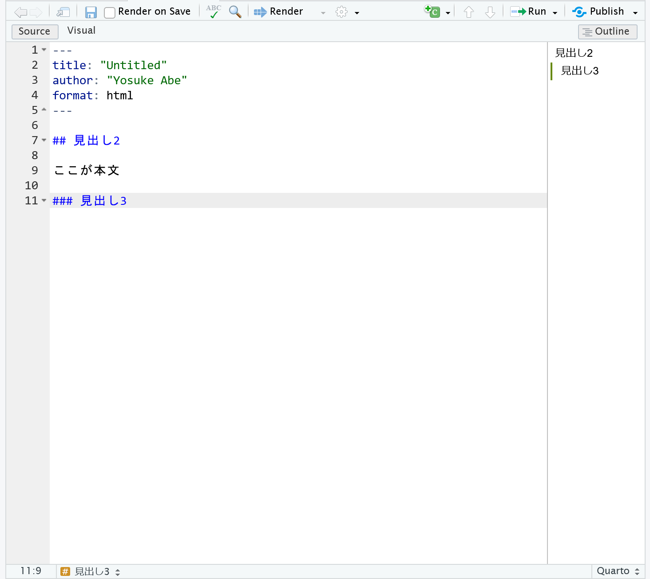
Task: Open insert chunk language dropdown arrow
Action: point(448,13)
